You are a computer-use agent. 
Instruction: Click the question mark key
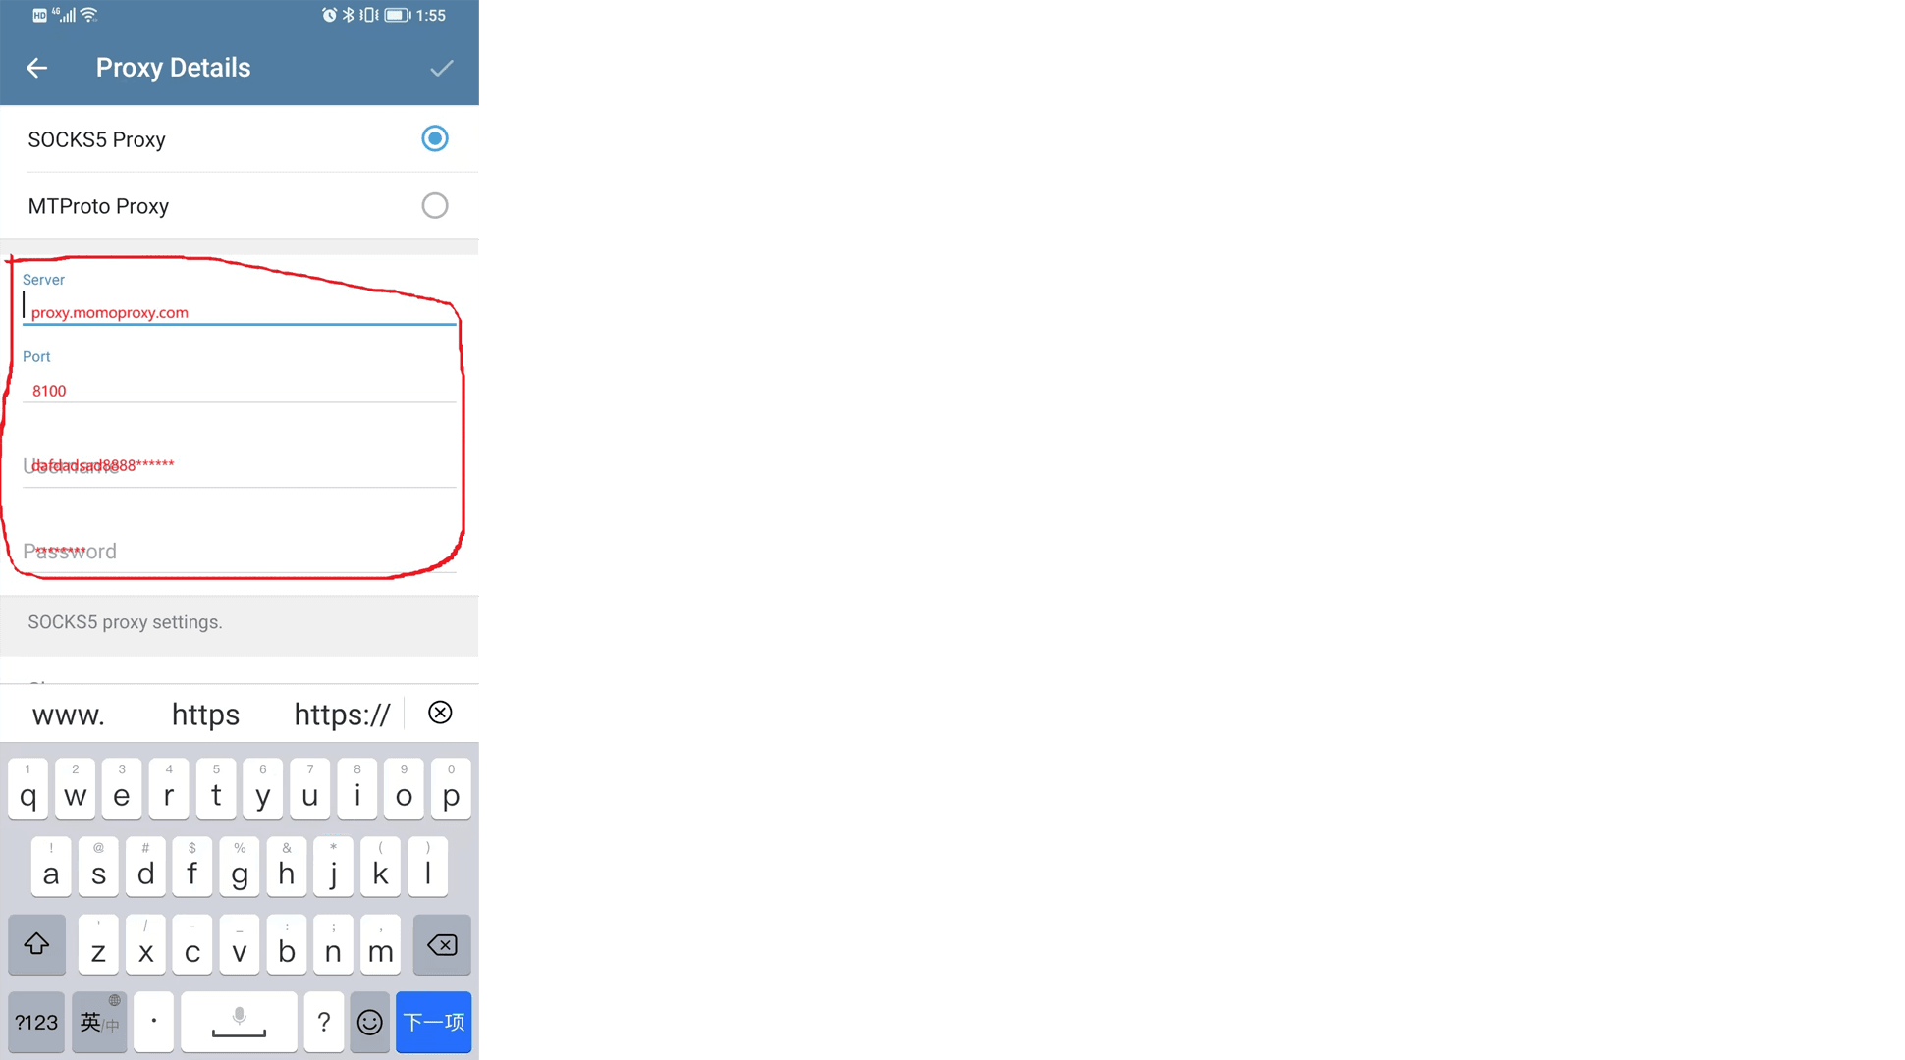click(321, 1021)
